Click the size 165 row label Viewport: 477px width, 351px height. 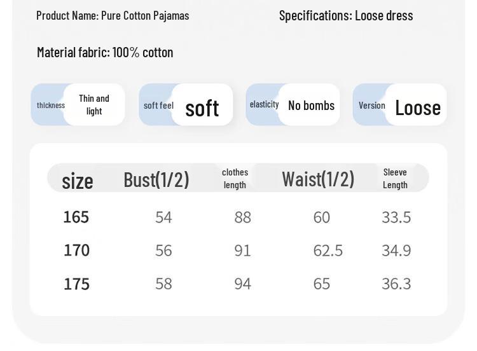coord(76,217)
